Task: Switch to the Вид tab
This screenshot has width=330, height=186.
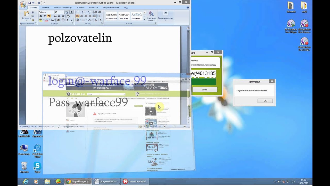Action: point(126,7)
